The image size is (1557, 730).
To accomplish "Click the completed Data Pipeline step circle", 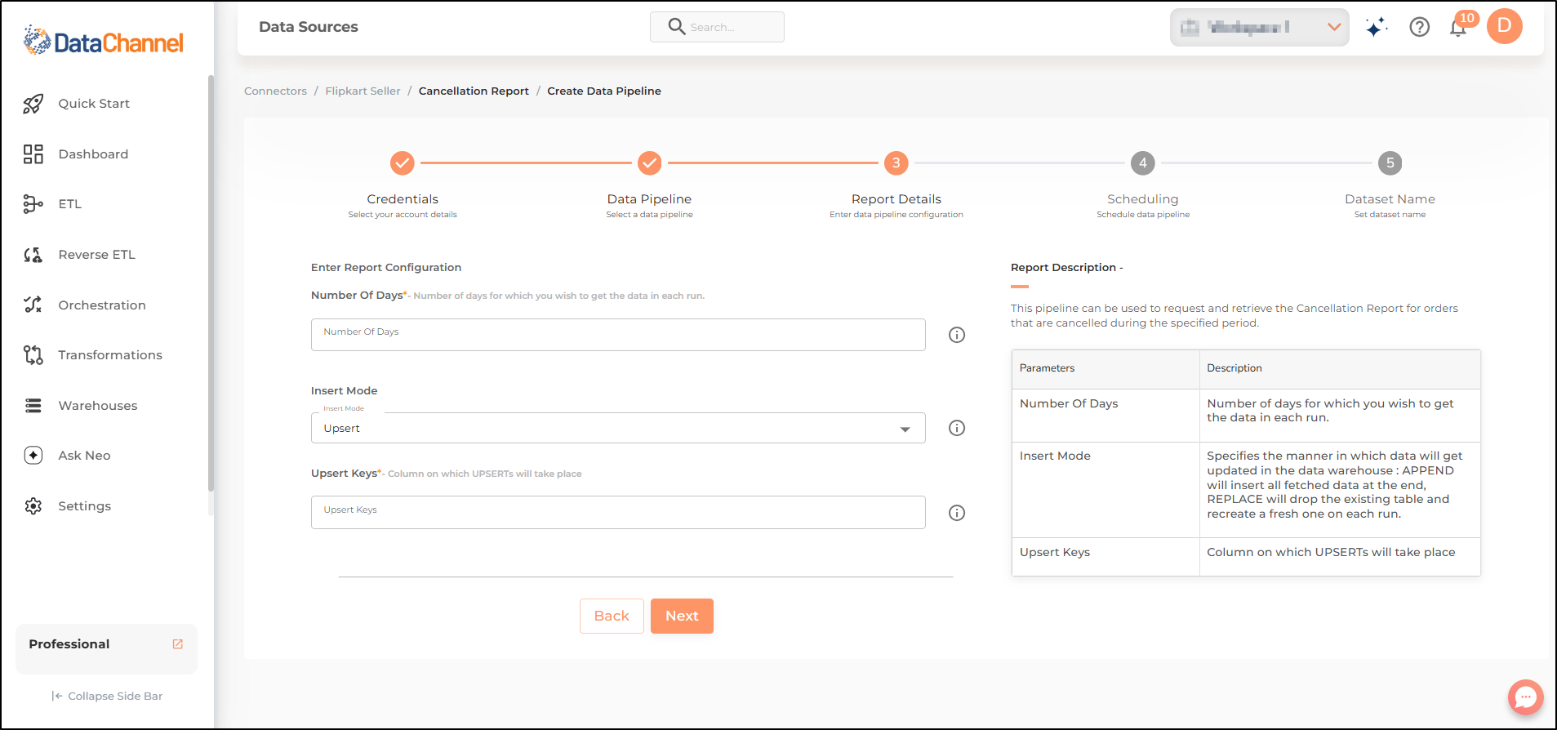I will [x=649, y=163].
